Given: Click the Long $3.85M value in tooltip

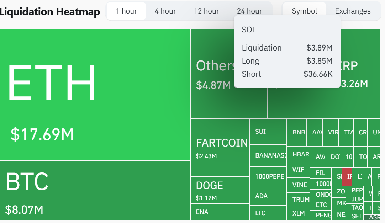Looking at the screenshot, I should pyautogui.click(x=319, y=61).
